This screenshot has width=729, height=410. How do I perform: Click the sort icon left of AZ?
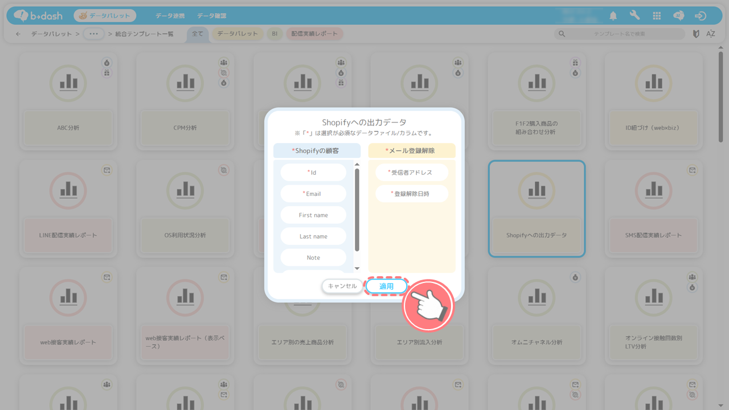tap(696, 34)
